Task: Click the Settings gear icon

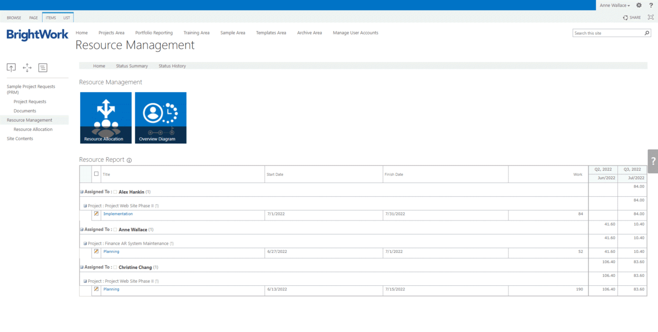Action: click(x=638, y=5)
